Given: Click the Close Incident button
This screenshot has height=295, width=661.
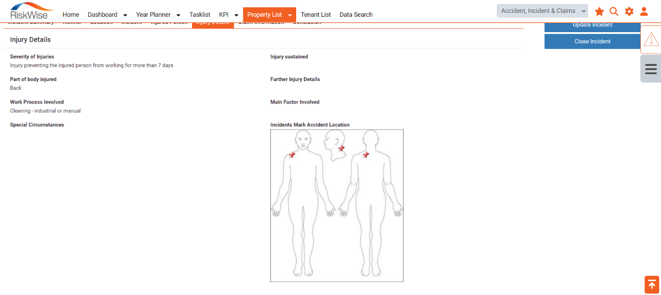Looking at the screenshot, I should point(592,41).
